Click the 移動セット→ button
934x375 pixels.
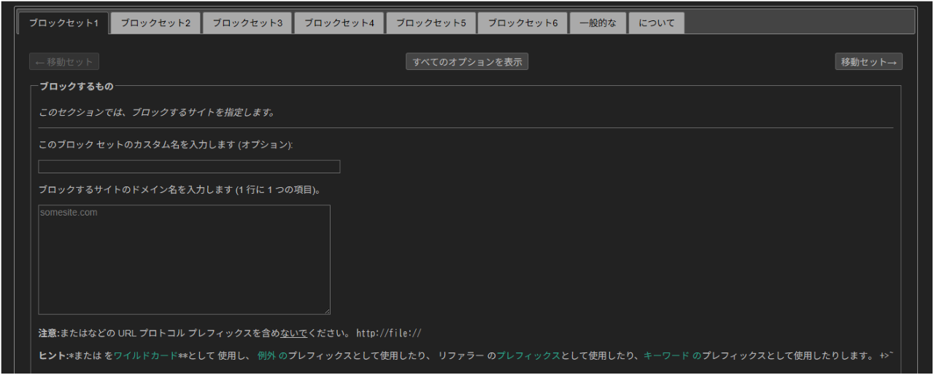coord(869,62)
